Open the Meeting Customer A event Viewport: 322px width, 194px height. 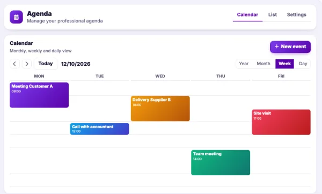click(39, 95)
